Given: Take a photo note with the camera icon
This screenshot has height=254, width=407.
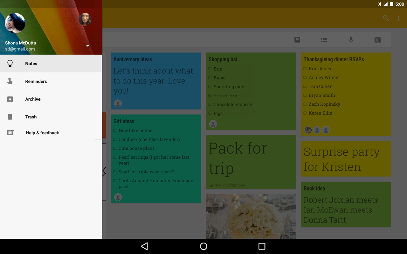Looking at the screenshot, I should point(377,40).
